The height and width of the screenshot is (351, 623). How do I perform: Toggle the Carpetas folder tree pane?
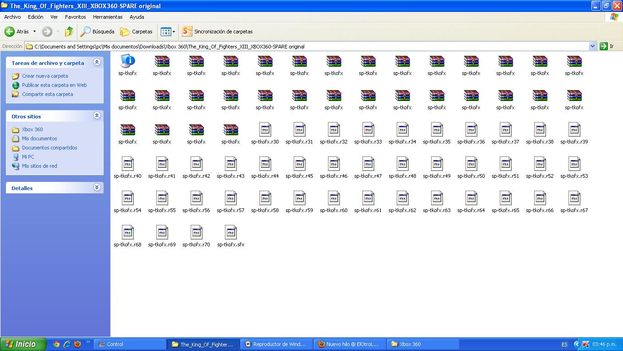tap(136, 32)
